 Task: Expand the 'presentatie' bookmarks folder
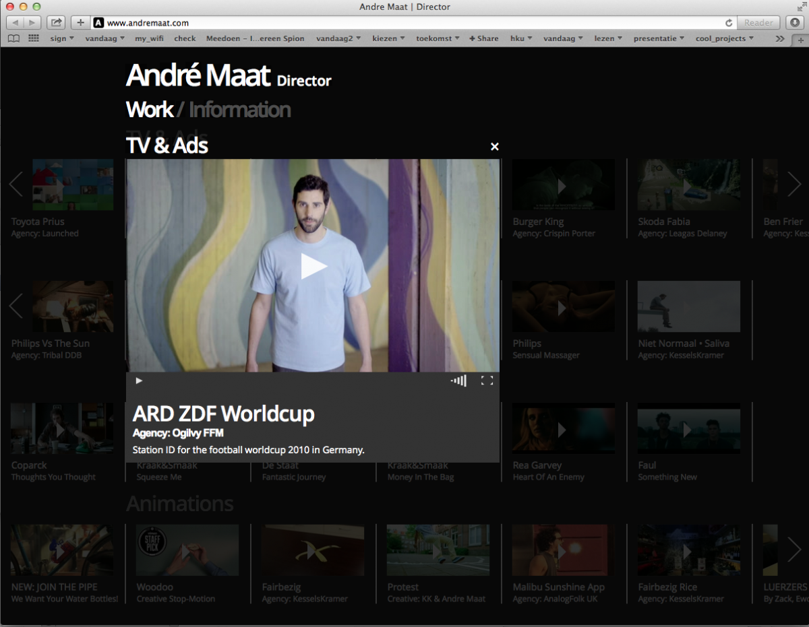(x=659, y=39)
